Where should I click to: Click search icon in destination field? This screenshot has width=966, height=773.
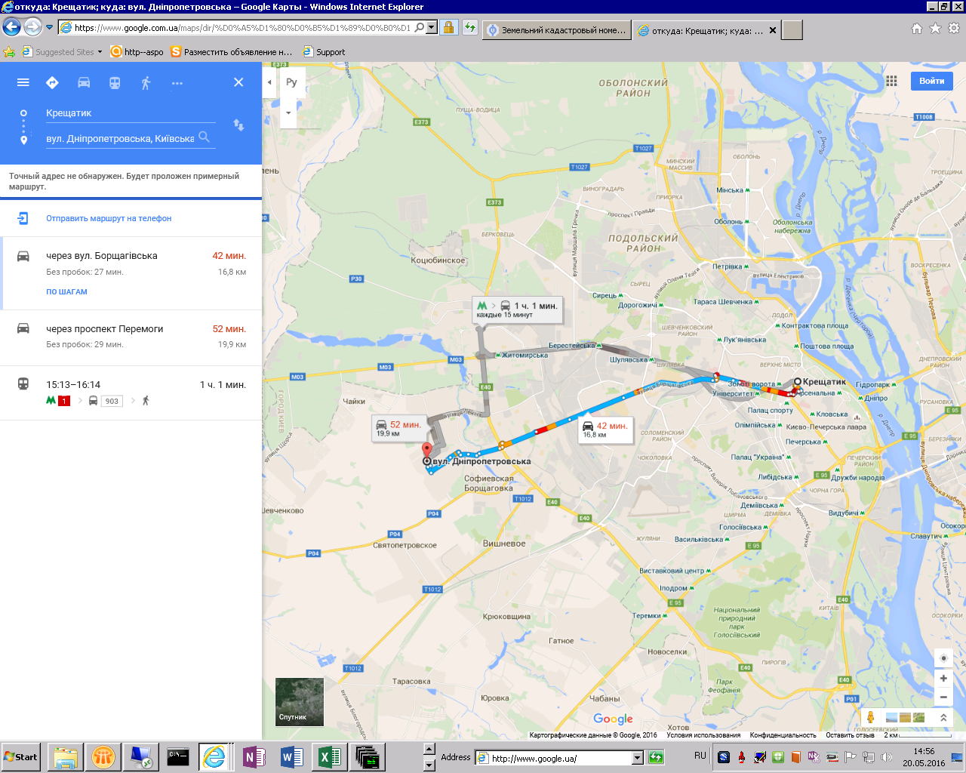click(204, 137)
